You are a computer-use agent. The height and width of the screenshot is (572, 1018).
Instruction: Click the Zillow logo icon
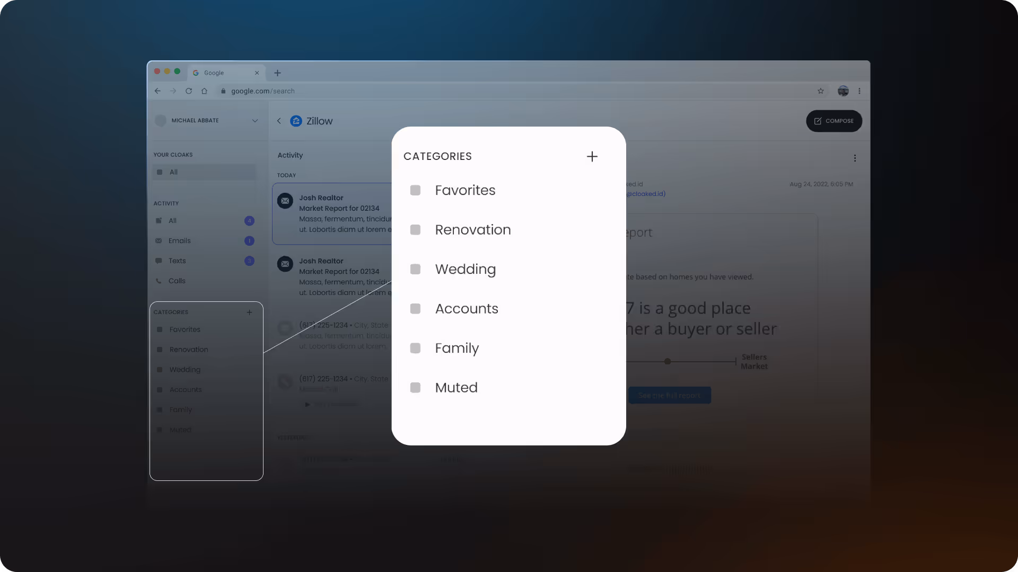pyautogui.click(x=296, y=121)
